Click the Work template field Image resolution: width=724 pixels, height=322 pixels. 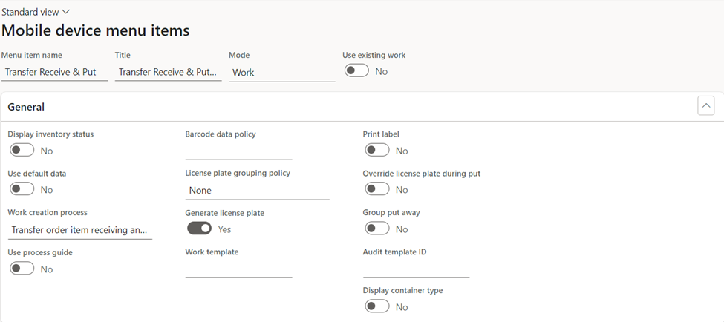pyautogui.click(x=238, y=269)
